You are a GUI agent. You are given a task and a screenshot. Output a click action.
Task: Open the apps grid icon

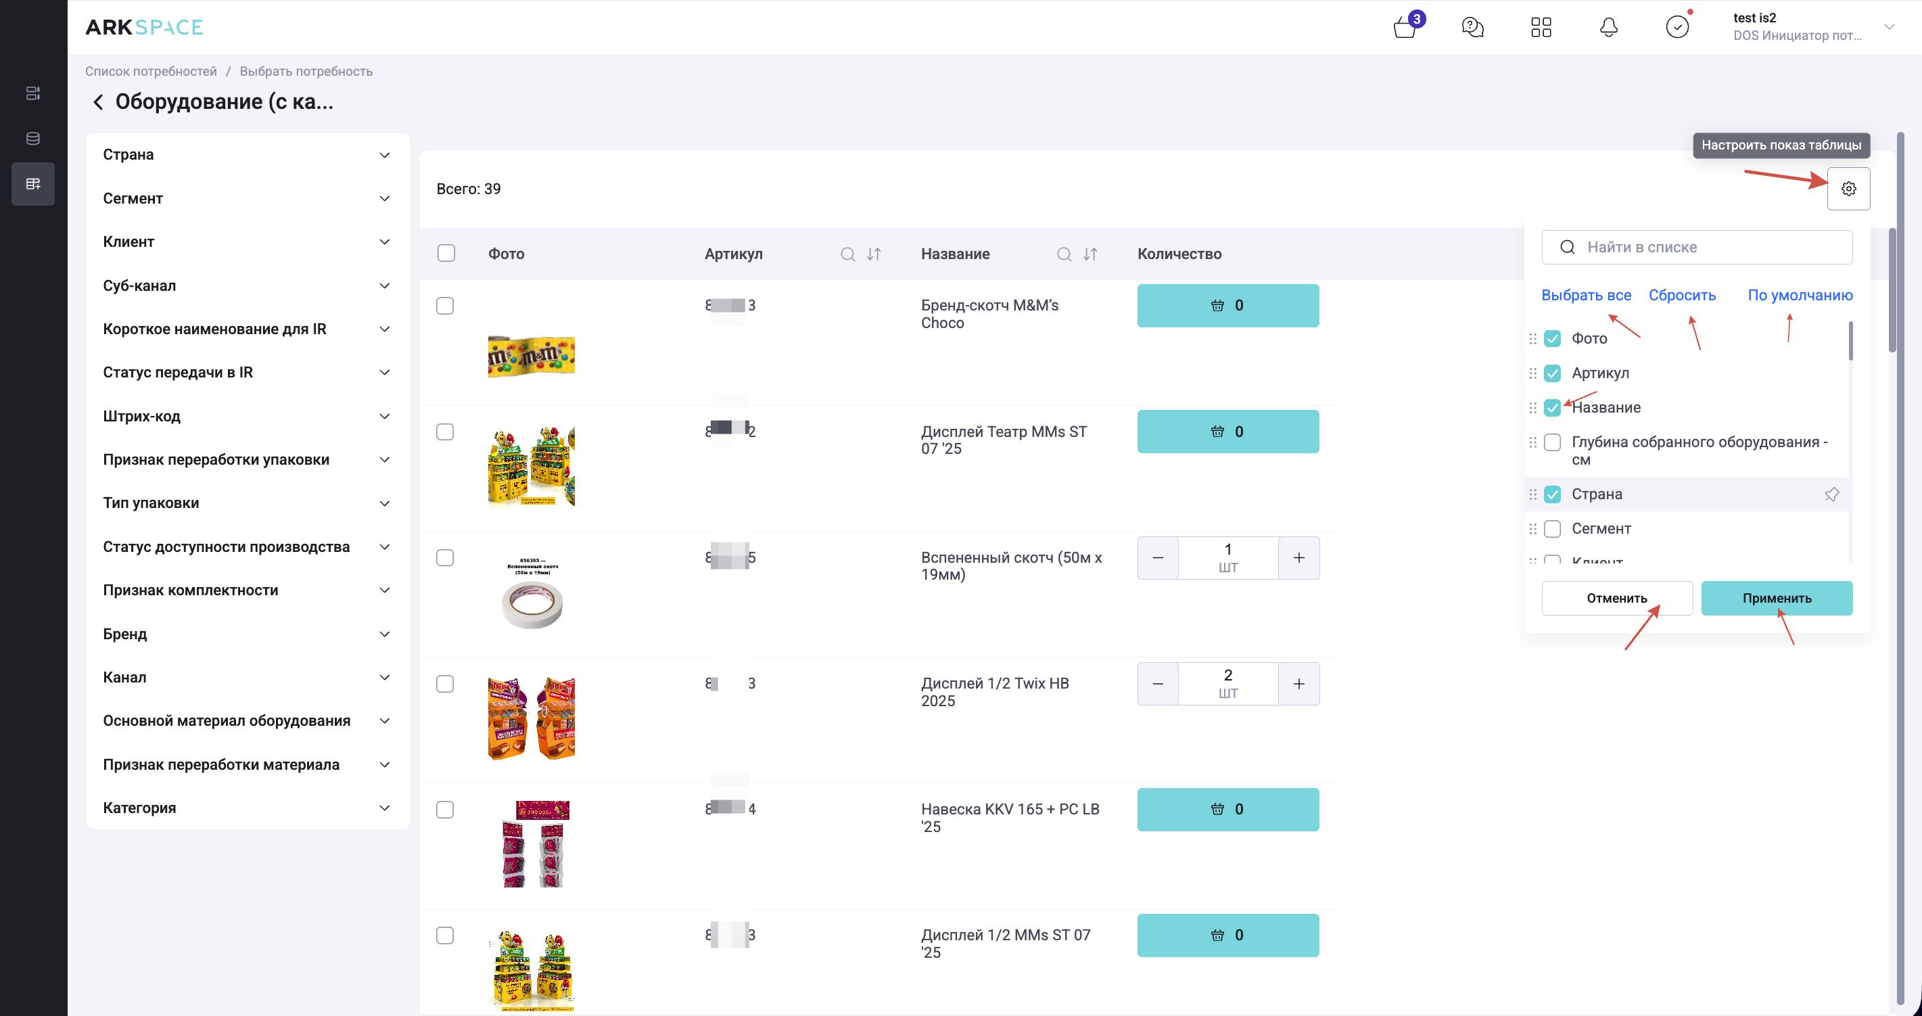[x=1541, y=28]
